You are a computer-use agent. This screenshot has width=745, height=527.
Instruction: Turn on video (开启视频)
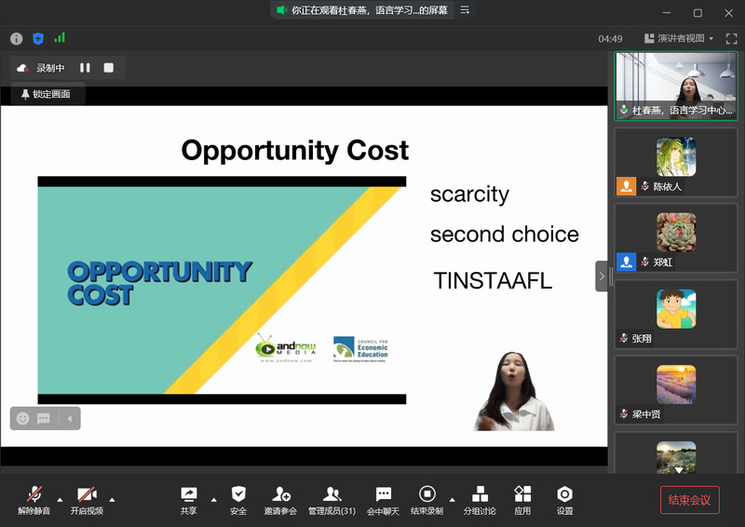pos(87,500)
